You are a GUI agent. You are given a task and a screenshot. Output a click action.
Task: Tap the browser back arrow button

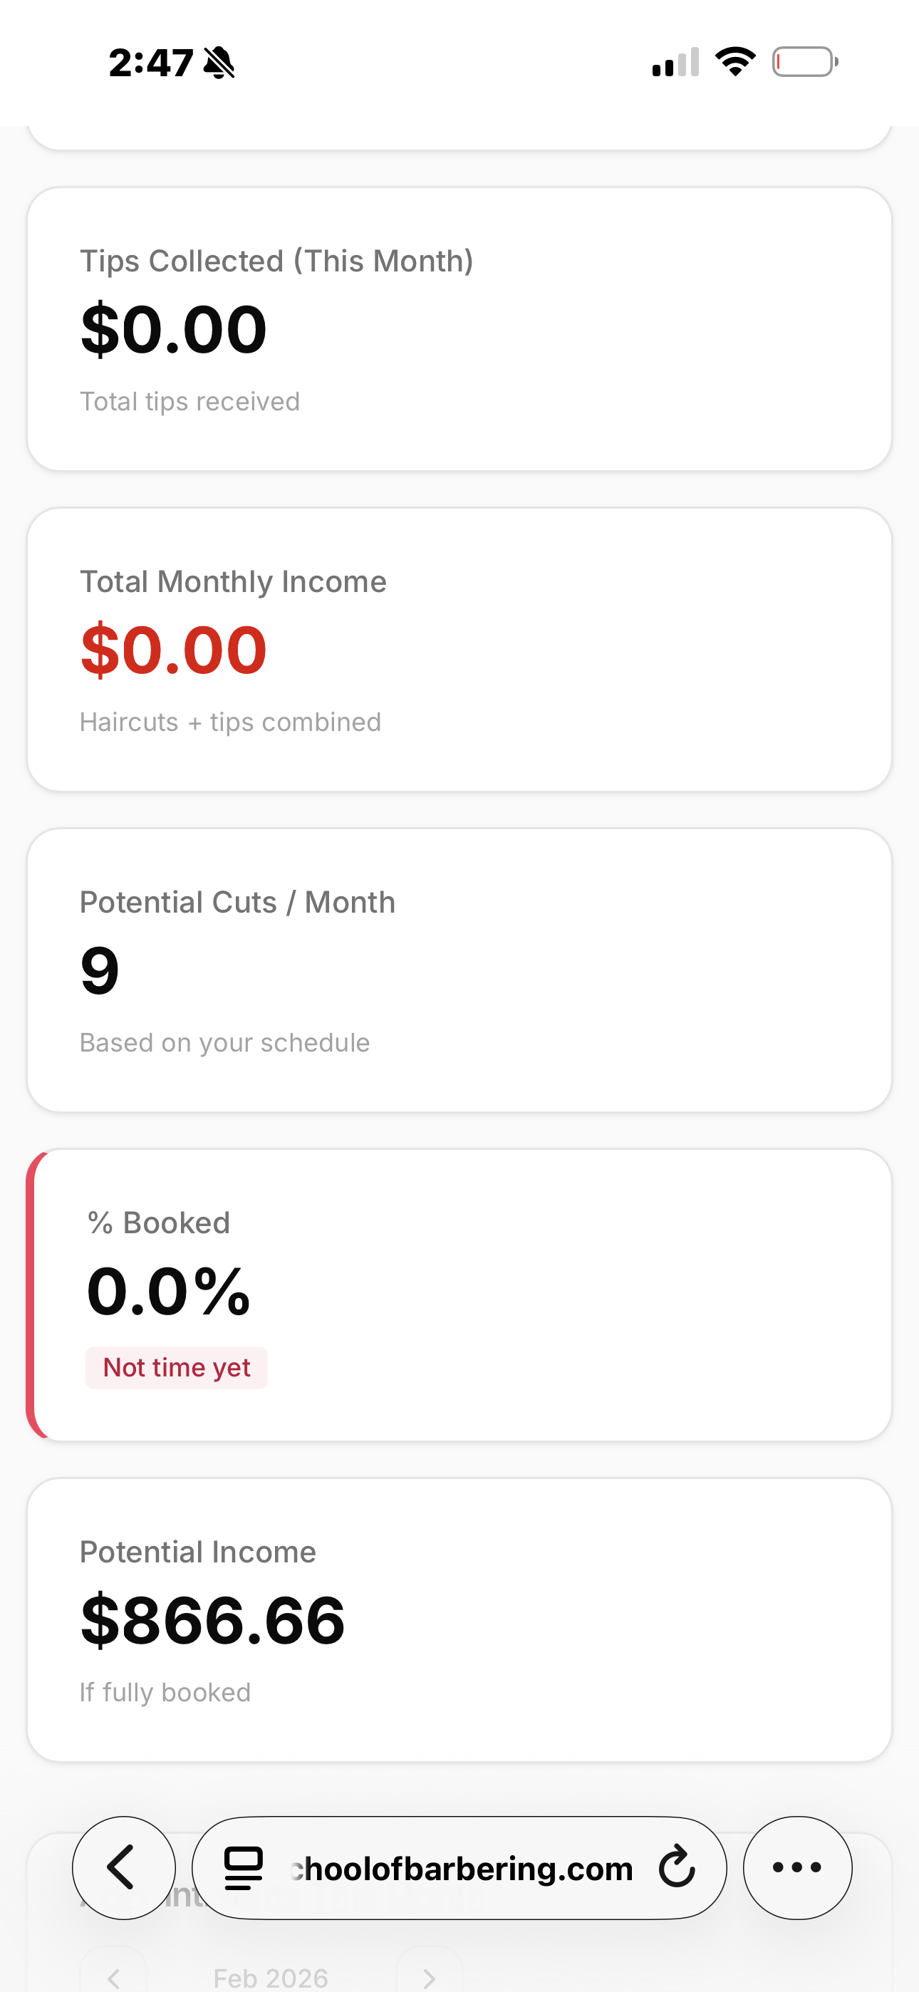tap(123, 1867)
